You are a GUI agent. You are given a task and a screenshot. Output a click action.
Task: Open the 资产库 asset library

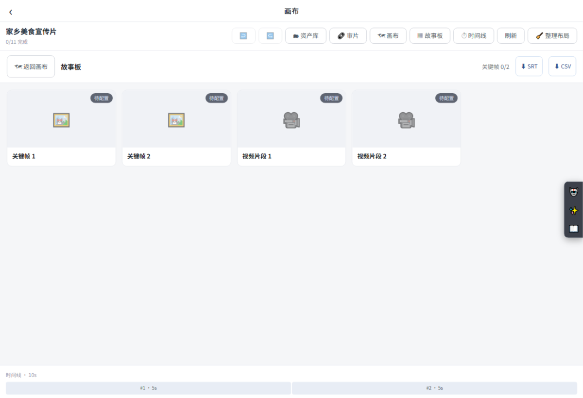(306, 36)
